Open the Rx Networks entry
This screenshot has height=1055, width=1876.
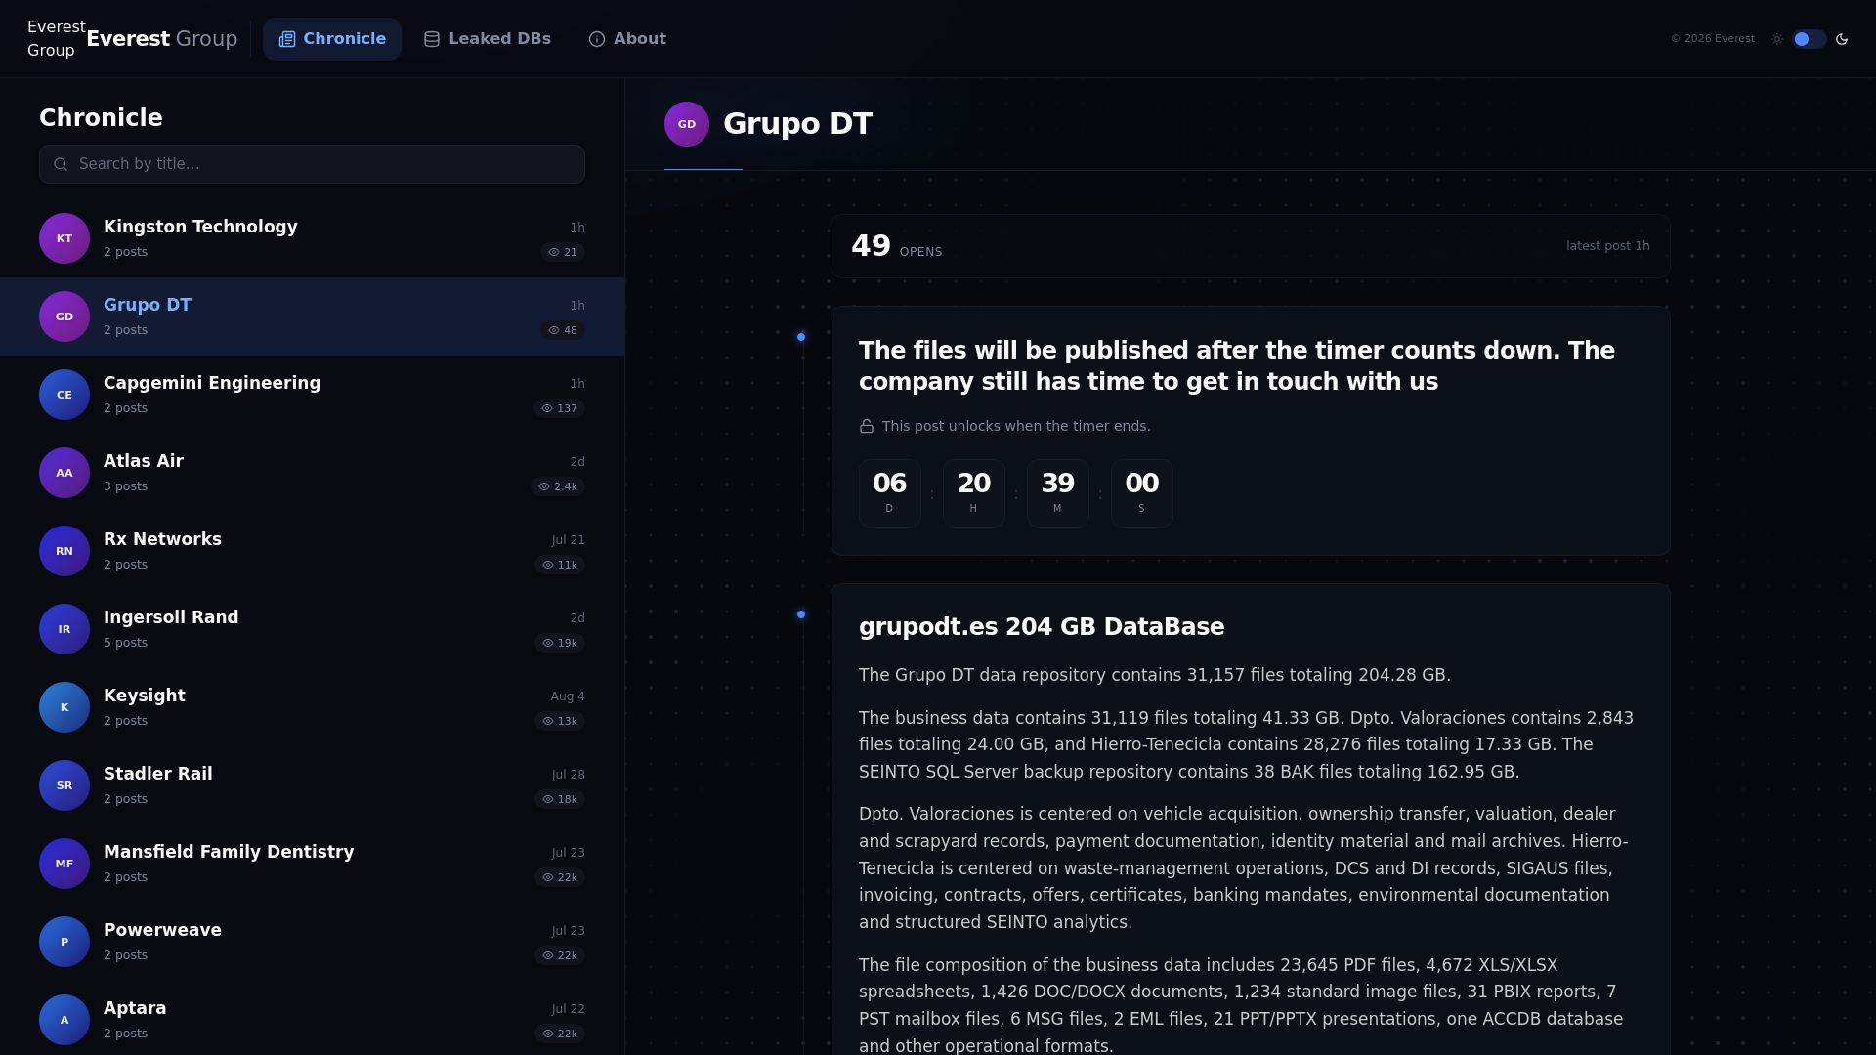[x=312, y=551]
